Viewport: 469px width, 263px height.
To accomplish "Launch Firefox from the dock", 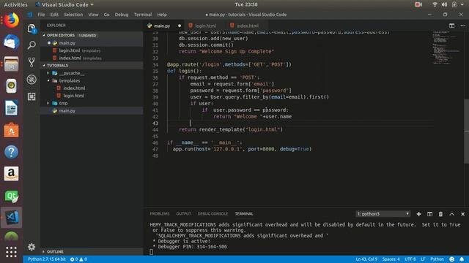I will click(12, 20).
